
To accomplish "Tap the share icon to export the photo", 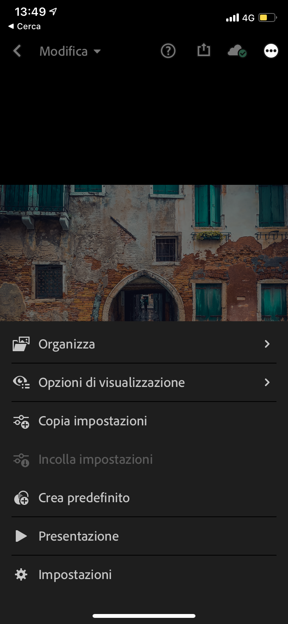I will coord(204,50).
